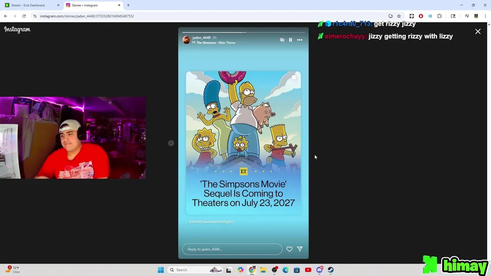Open Chrome three-dot menu
This screenshot has height=276, width=491.
coord(485,16)
